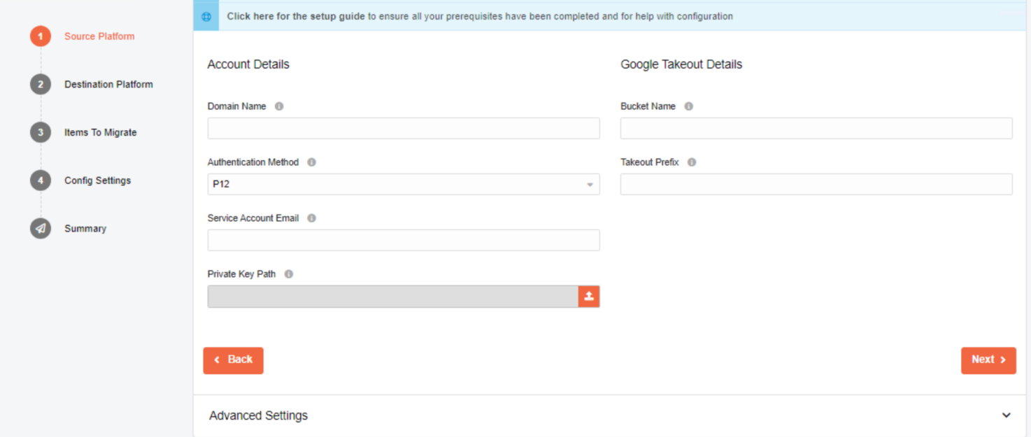1031x437 pixels.
Task: Click the globe icon in the setup guide banner
Action: coord(206,17)
